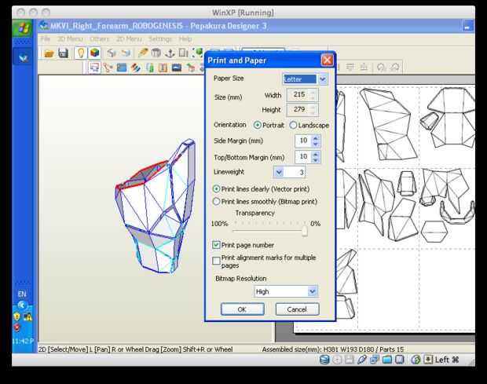The height and width of the screenshot is (384, 487).
Task: Click the VirtualBox shared folders status icon
Action: pyautogui.click(x=386, y=360)
